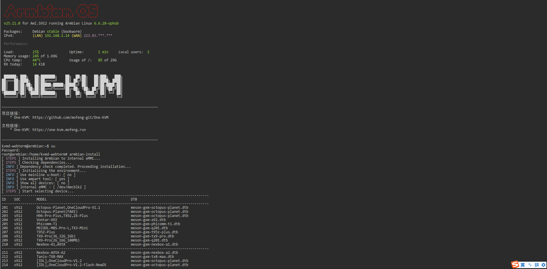
Task: Click the Performance: heading
Action: 16,44
